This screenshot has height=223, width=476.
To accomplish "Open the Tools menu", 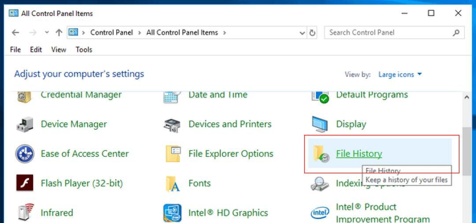I will [x=84, y=49].
